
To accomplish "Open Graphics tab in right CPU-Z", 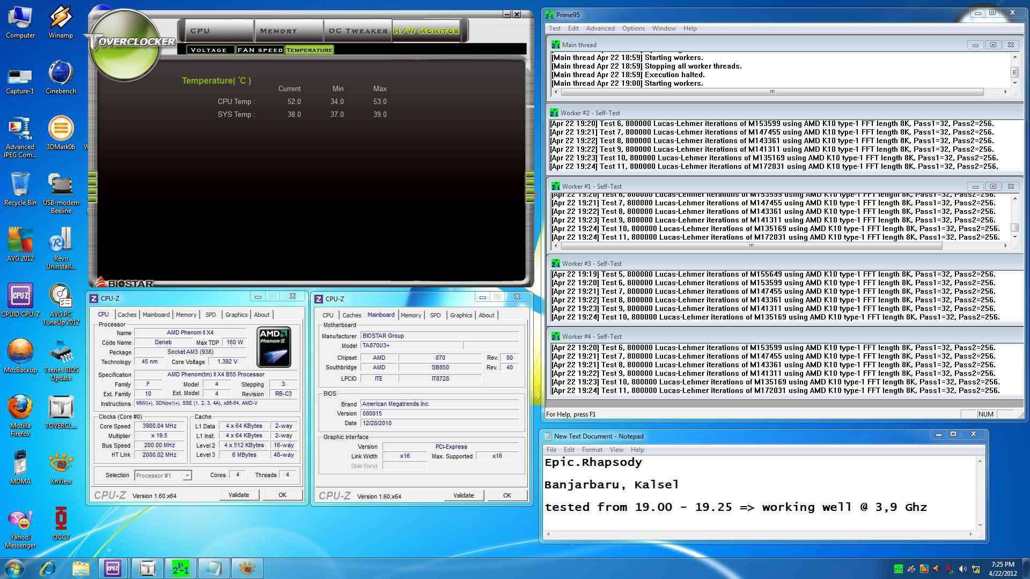I will [461, 315].
